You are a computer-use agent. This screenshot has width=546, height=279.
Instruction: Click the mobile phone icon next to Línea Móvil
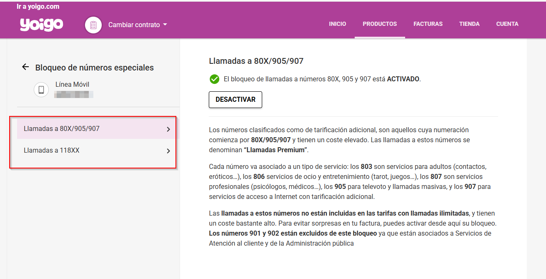41,89
